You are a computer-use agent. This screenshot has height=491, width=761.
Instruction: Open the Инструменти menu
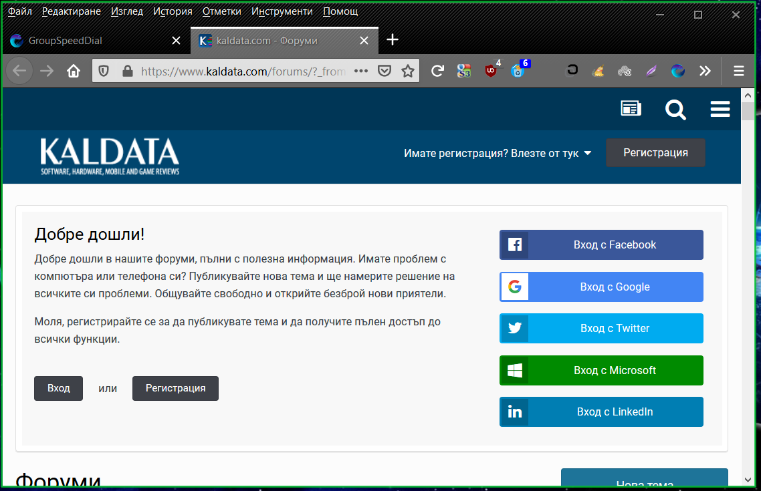click(x=282, y=11)
